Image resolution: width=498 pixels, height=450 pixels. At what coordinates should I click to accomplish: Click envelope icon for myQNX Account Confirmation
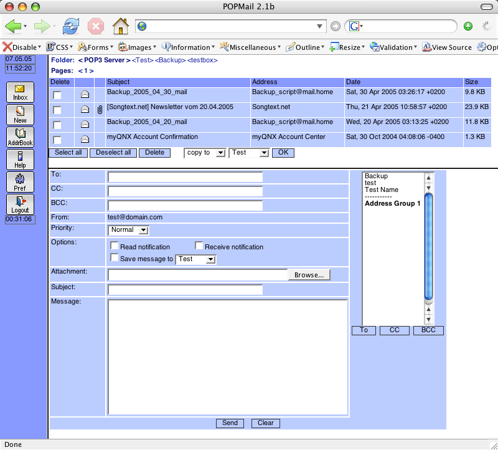(x=85, y=139)
